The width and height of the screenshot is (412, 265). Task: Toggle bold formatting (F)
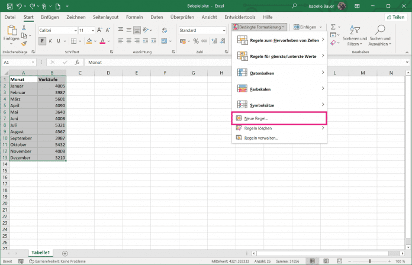(x=42, y=41)
